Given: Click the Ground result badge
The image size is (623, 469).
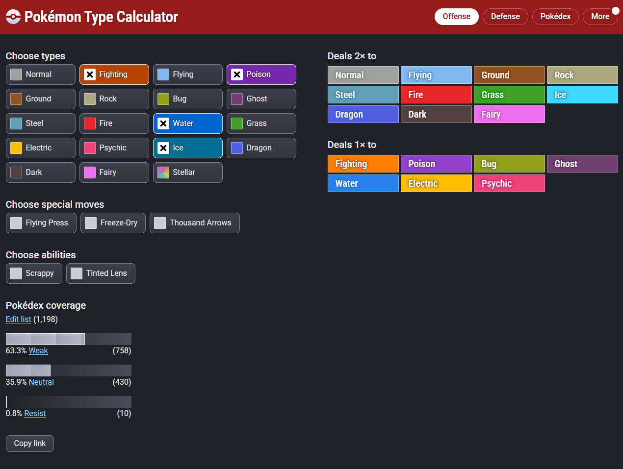Looking at the screenshot, I should [x=509, y=75].
